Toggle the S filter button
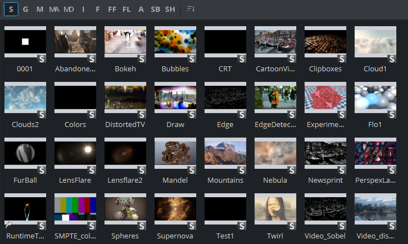 (x=11, y=9)
